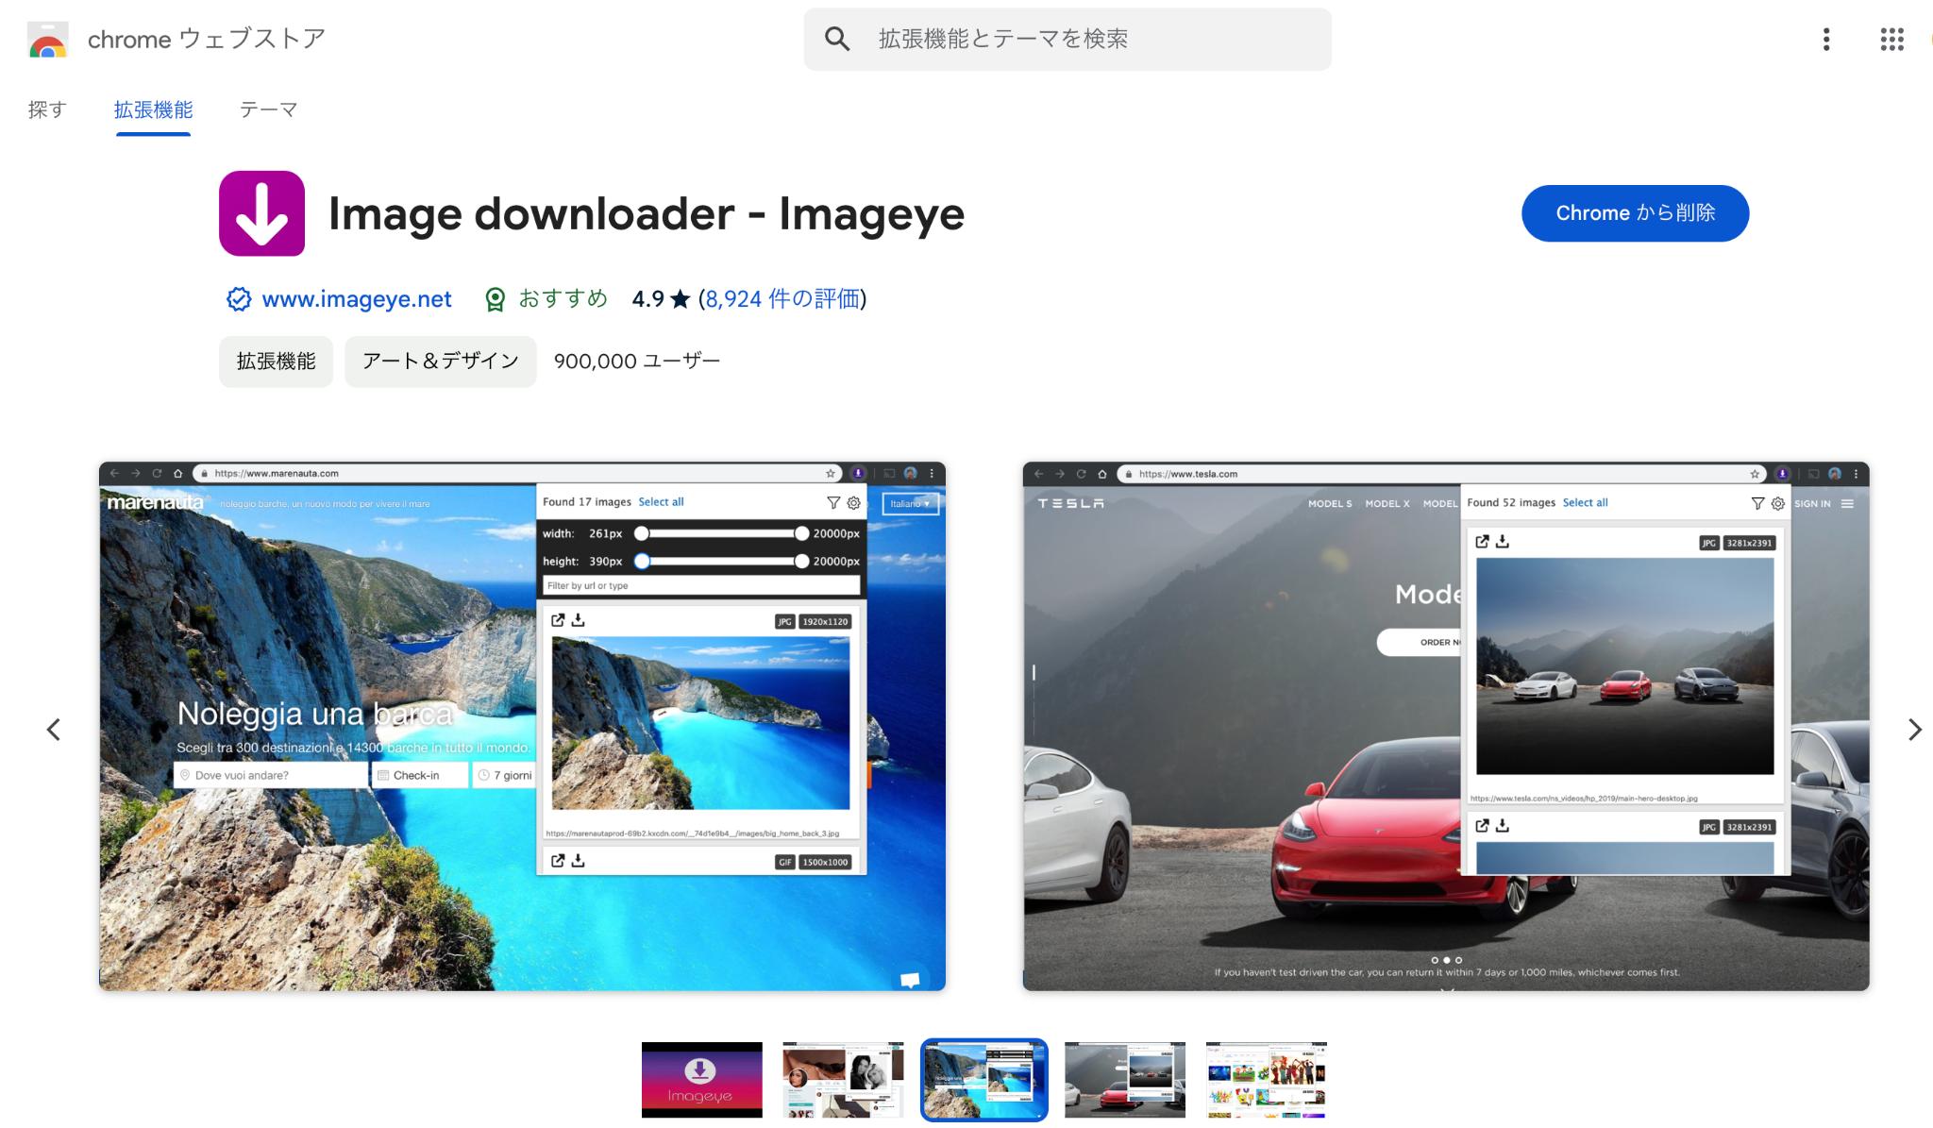Open the Google apps grid launcher
This screenshot has width=1933, height=1128.
[x=1891, y=39]
